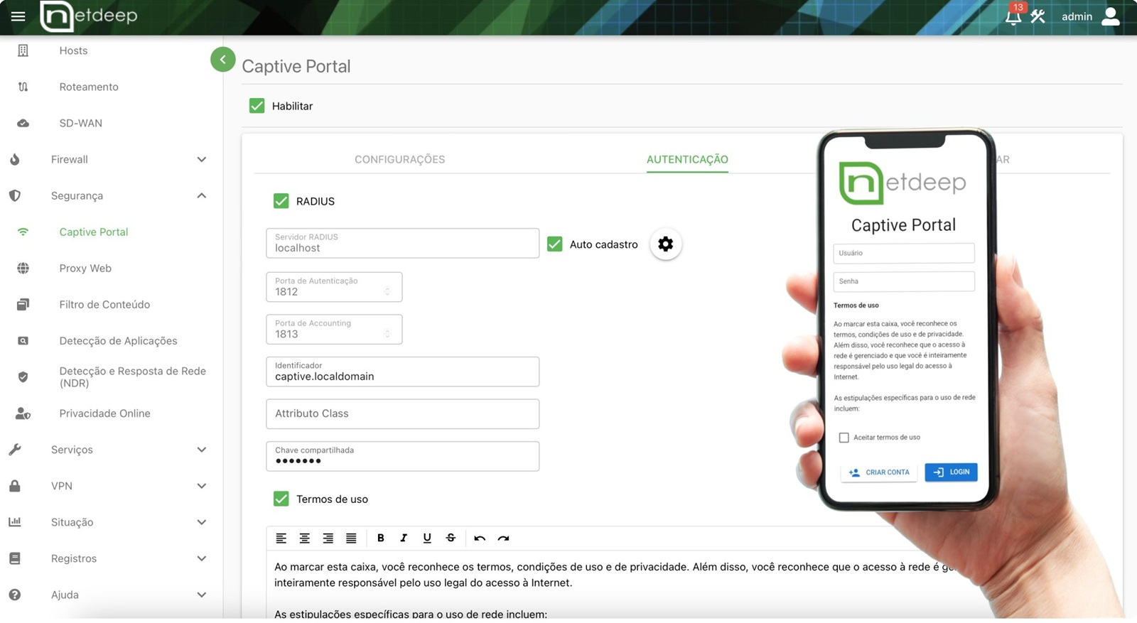The width and height of the screenshot is (1137, 623).
Task: Toggle strikethrough formatting
Action: pyautogui.click(x=451, y=538)
